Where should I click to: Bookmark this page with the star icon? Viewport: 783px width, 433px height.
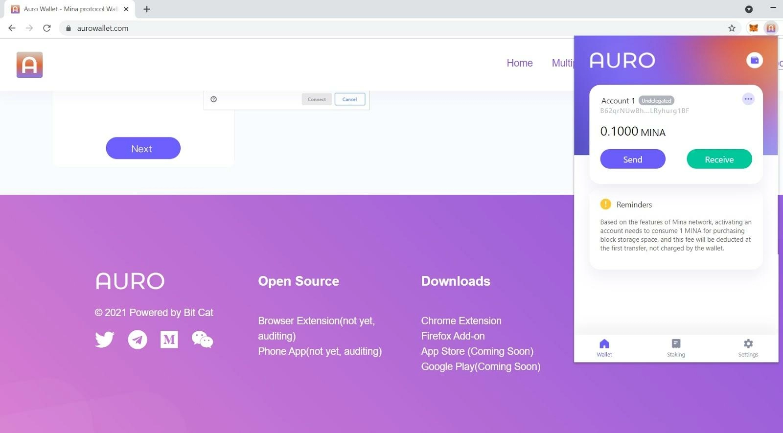tap(732, 28)
